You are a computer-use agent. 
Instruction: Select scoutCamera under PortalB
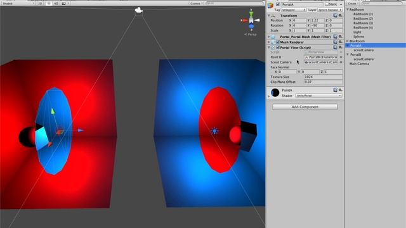point(363,59)
